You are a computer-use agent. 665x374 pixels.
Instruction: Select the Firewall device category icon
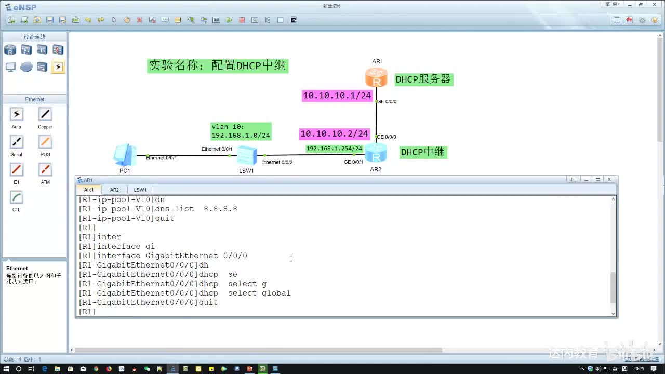[x=58, y=50]
